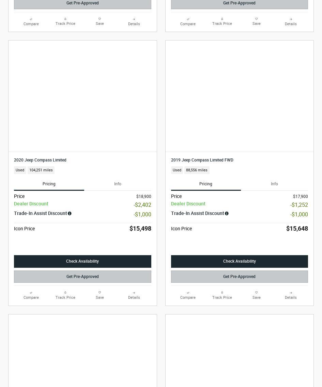Select Pricing tab on 2020 Jeep Compass
322x387 pixels.
click(x=49, y=184)
